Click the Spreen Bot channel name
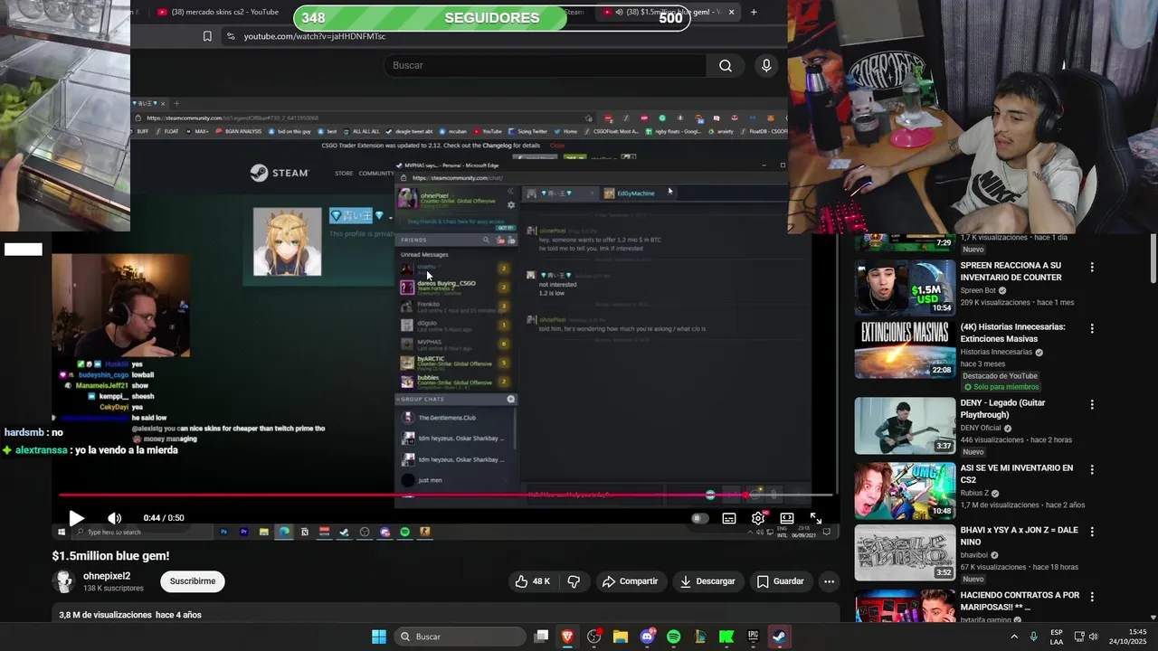The height and width of the screenshot is (651, 1158). pos(978,290)
